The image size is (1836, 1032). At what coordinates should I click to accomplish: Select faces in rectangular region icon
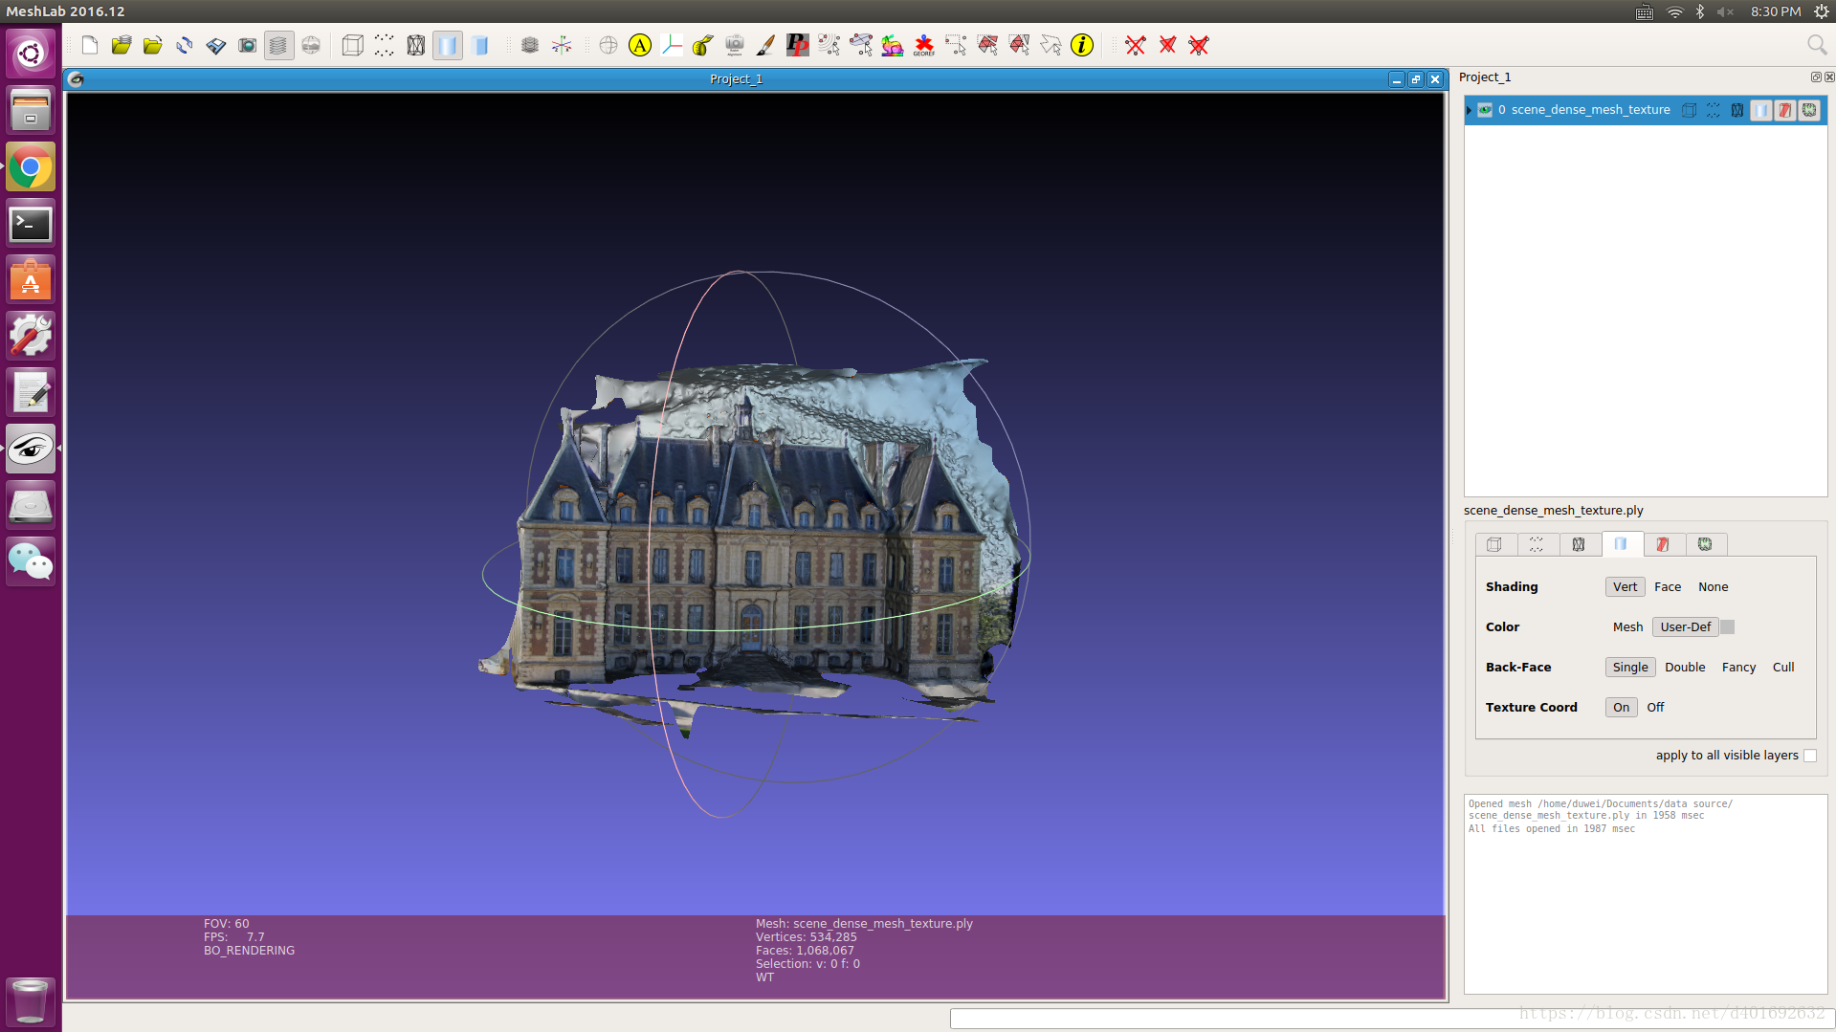987,45
